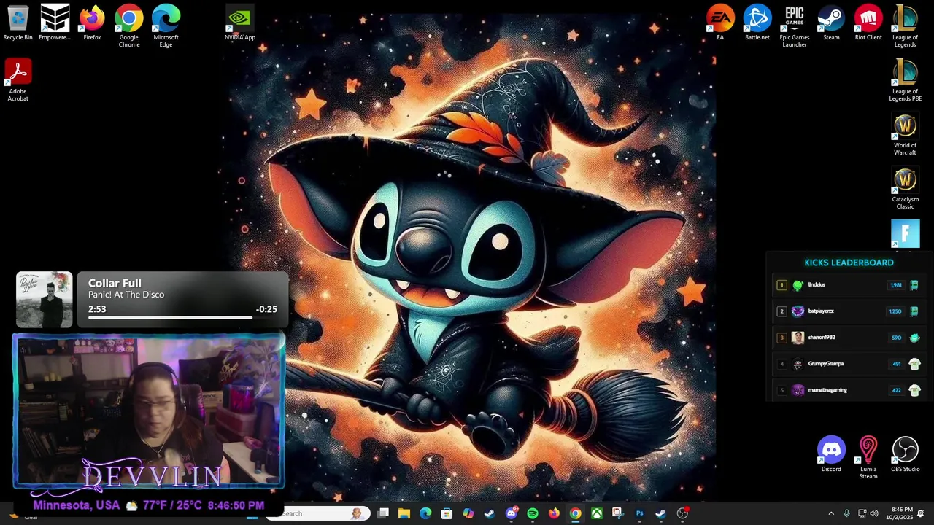Click the webcam overlay labeled DEVVLIN
The image size is (934, 525).
pyautogui.click(x=149, y=411)
